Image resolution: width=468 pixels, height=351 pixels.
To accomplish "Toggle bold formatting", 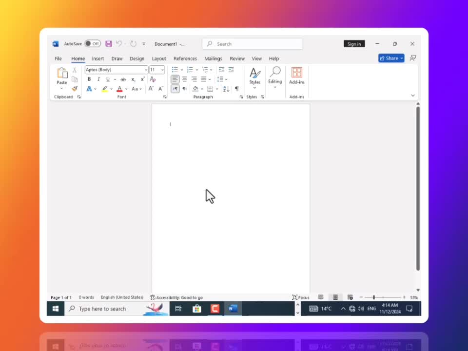I will (x=89, y=79).
